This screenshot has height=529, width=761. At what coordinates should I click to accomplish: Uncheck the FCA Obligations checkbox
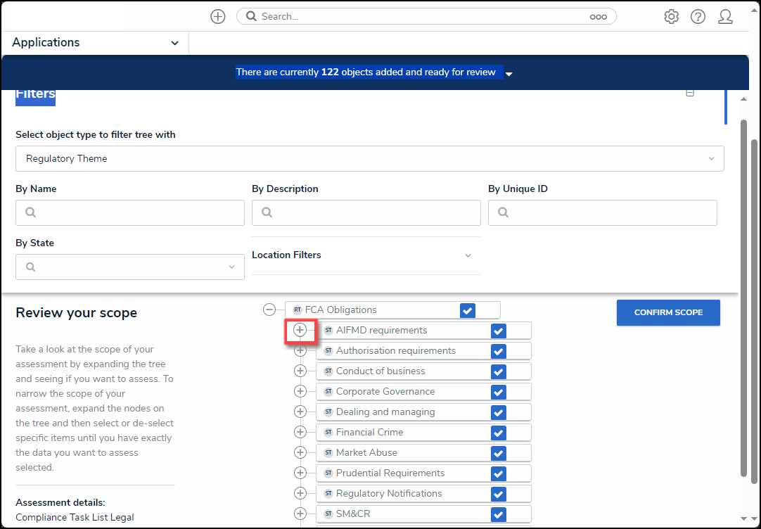pyautogui.click(x=468, y=310)
